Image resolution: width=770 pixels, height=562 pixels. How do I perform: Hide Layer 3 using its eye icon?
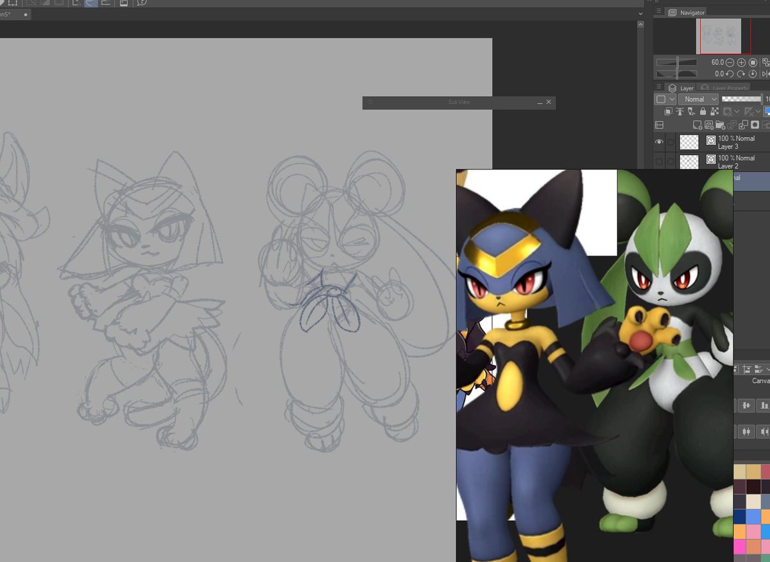(659, 142)
